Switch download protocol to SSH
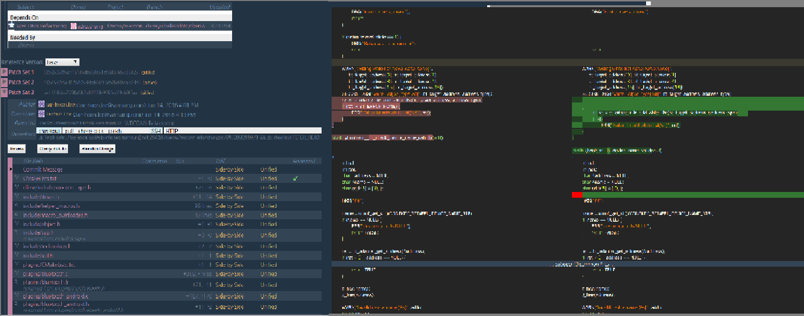This screenshot has width=804, height=316. pyautogui.click(x=156, y=131)
